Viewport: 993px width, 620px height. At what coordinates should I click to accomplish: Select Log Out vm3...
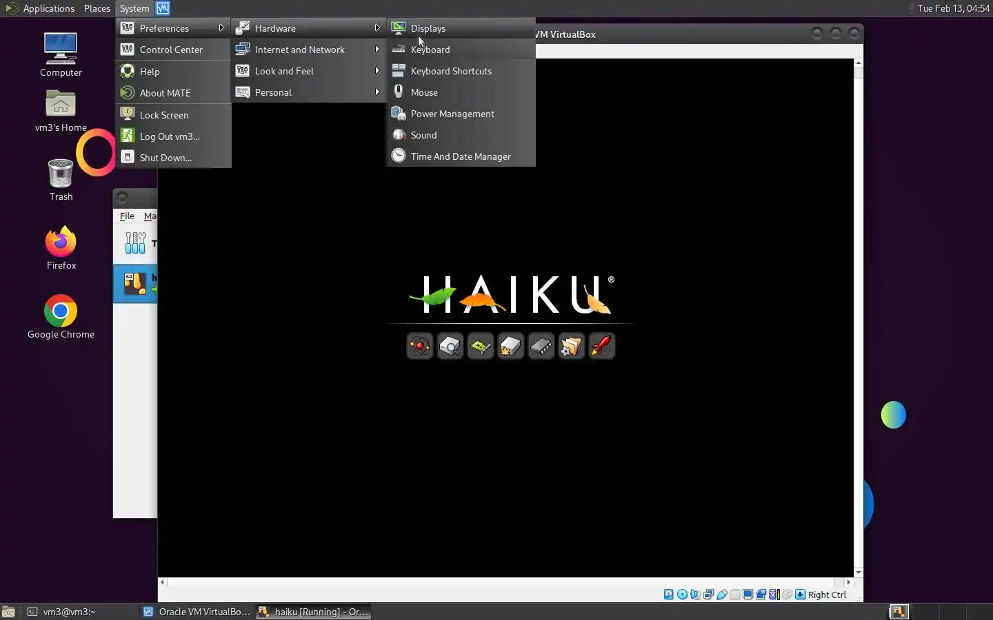[173, 136]
